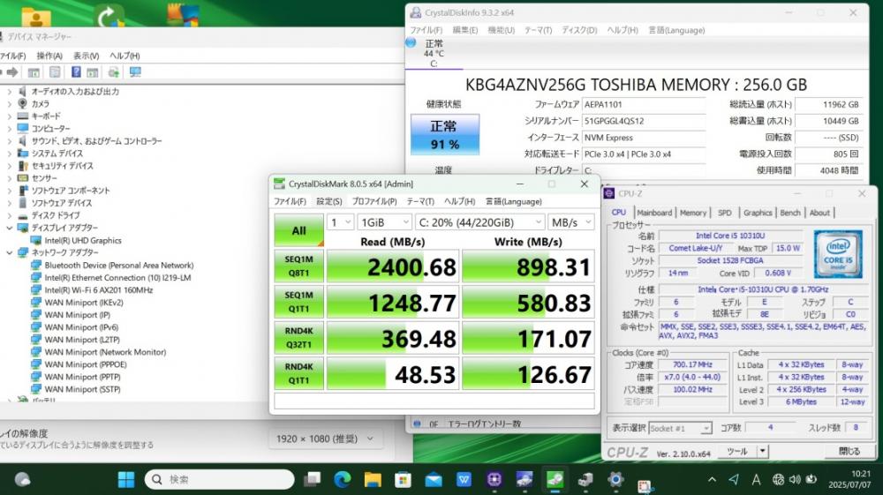
Task: Click the serial number field 51GPGGL4QS12
Action: tap(644, 120)
